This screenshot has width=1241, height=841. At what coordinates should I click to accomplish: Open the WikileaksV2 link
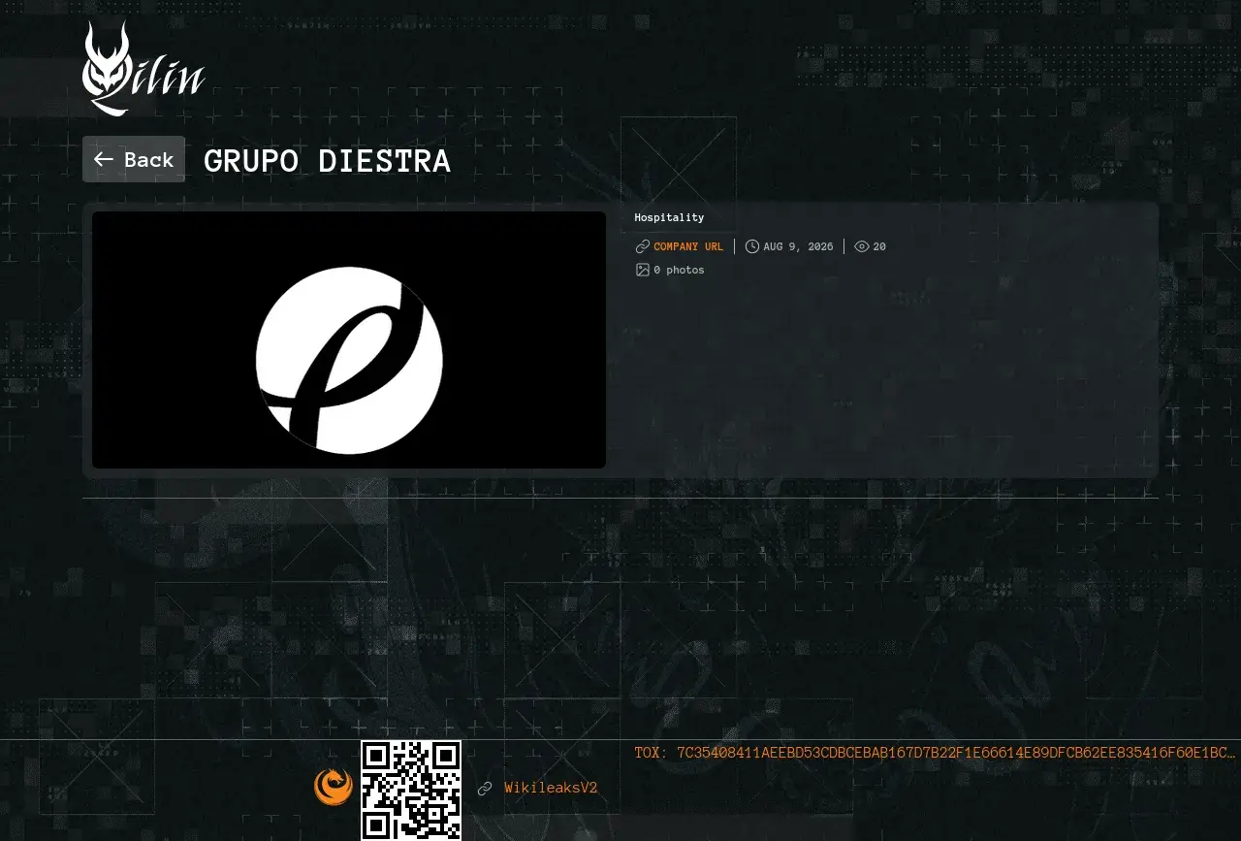click(551, 788)
